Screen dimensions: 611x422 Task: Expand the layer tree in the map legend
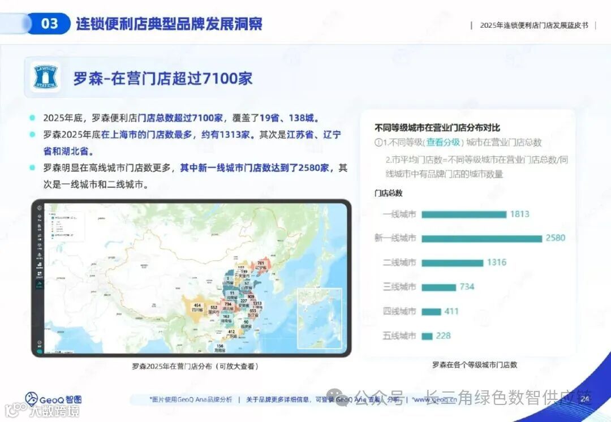[x=50, y=214]
